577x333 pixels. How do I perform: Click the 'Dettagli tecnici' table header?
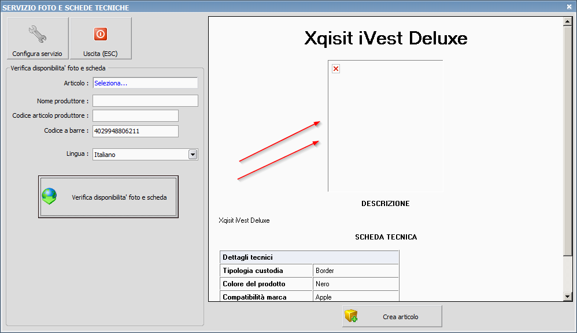point(309,257)
